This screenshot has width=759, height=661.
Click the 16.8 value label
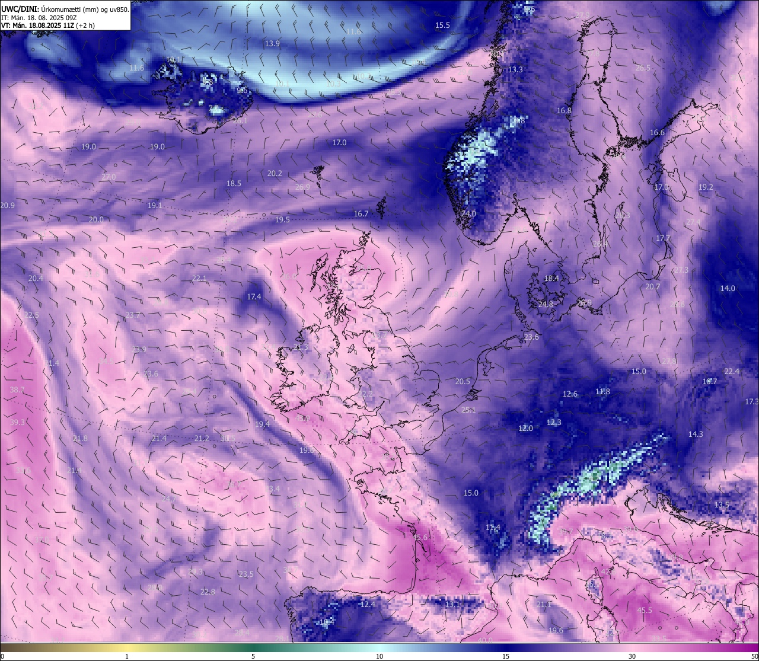coord(564,111)
